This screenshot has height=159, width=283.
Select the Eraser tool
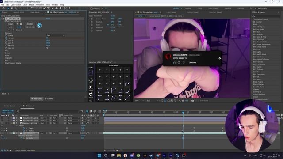(61, 8)
